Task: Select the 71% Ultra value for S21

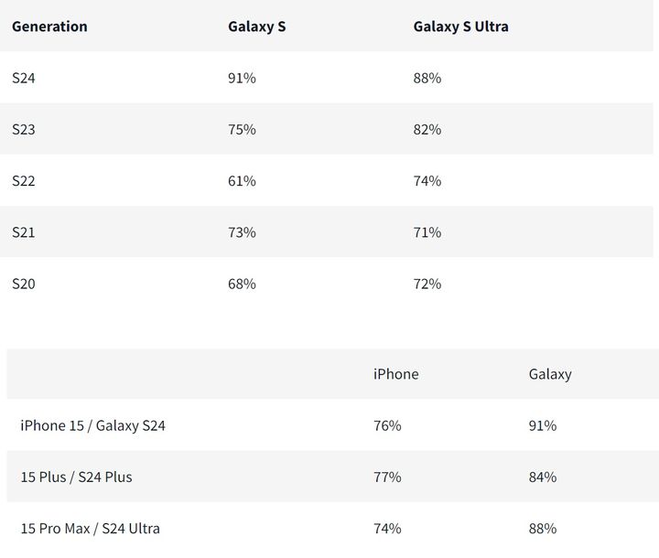Action: [427, 232]
